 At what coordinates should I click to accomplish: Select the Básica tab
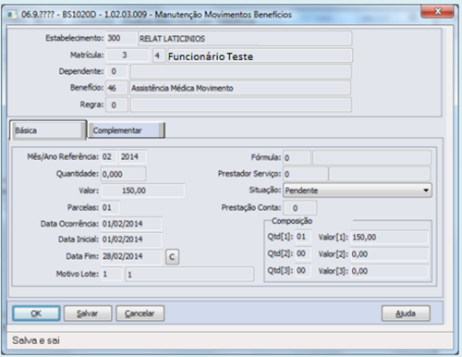48,130
